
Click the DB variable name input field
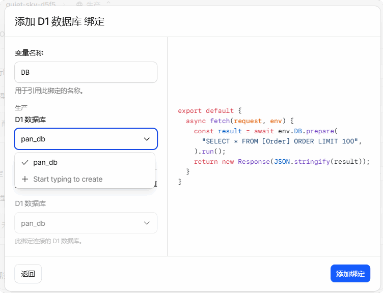coord(86,72)
